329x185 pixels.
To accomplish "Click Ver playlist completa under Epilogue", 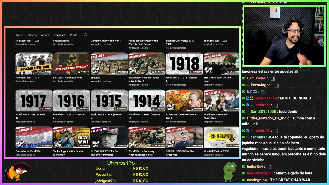I will coord(101,81).
